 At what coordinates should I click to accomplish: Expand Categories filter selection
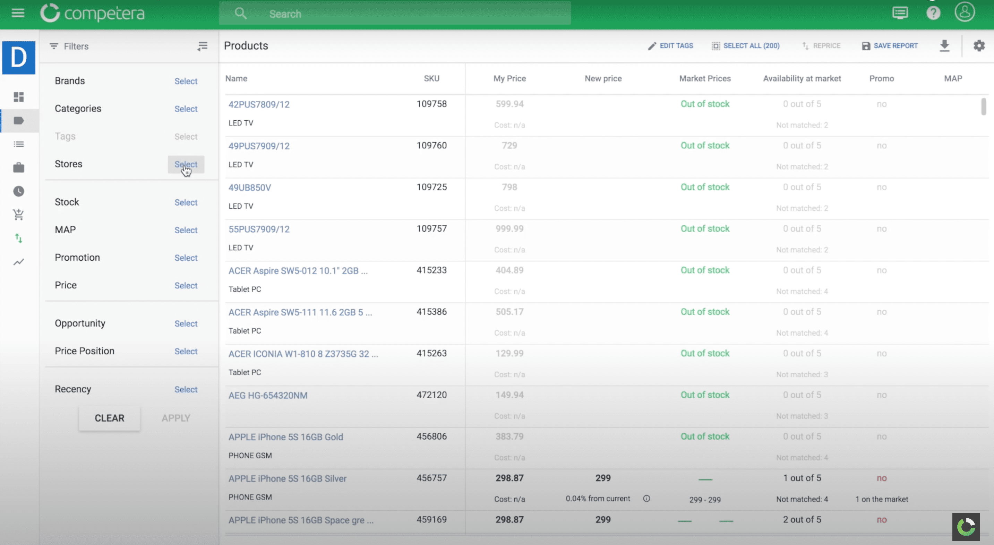click(186, 108)
